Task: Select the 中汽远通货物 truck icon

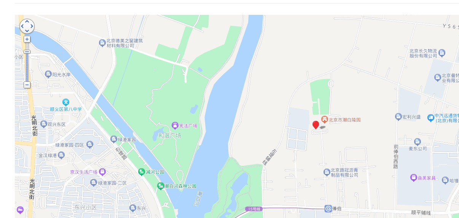Action: (x=431, y=118)
